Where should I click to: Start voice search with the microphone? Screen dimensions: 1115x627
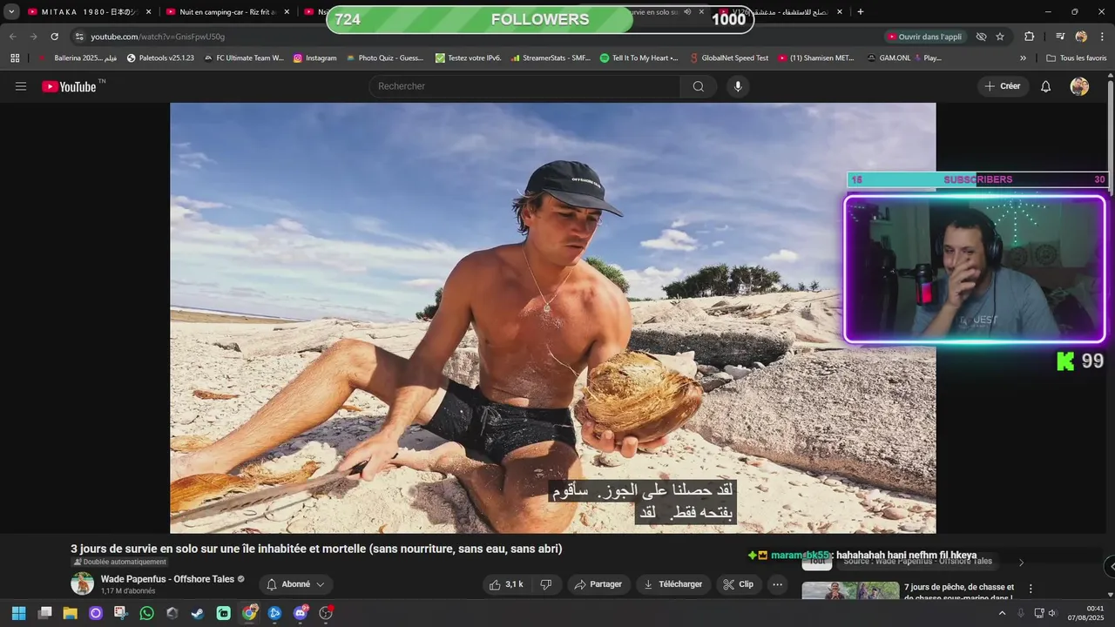click(x=738, y=86)
